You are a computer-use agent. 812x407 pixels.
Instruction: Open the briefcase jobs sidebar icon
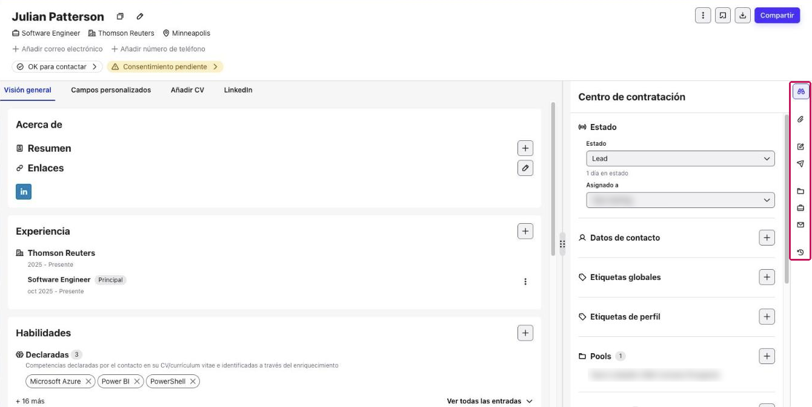[x=800, y=208]
